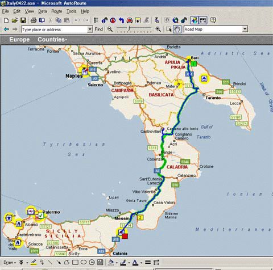Open the Data menu
This screenshot has height=270, width=273.
pyautogui.click(x=43, y=11)
